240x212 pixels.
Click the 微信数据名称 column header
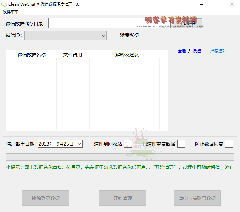click(x=31, y=55)
